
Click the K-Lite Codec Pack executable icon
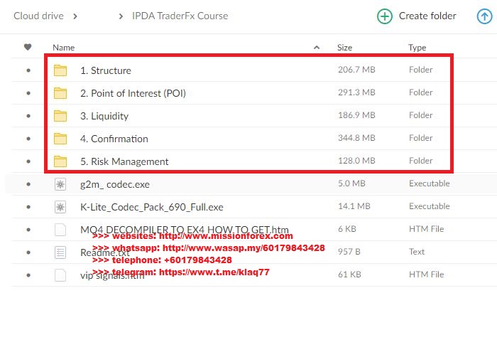click(x=60, y=207)
